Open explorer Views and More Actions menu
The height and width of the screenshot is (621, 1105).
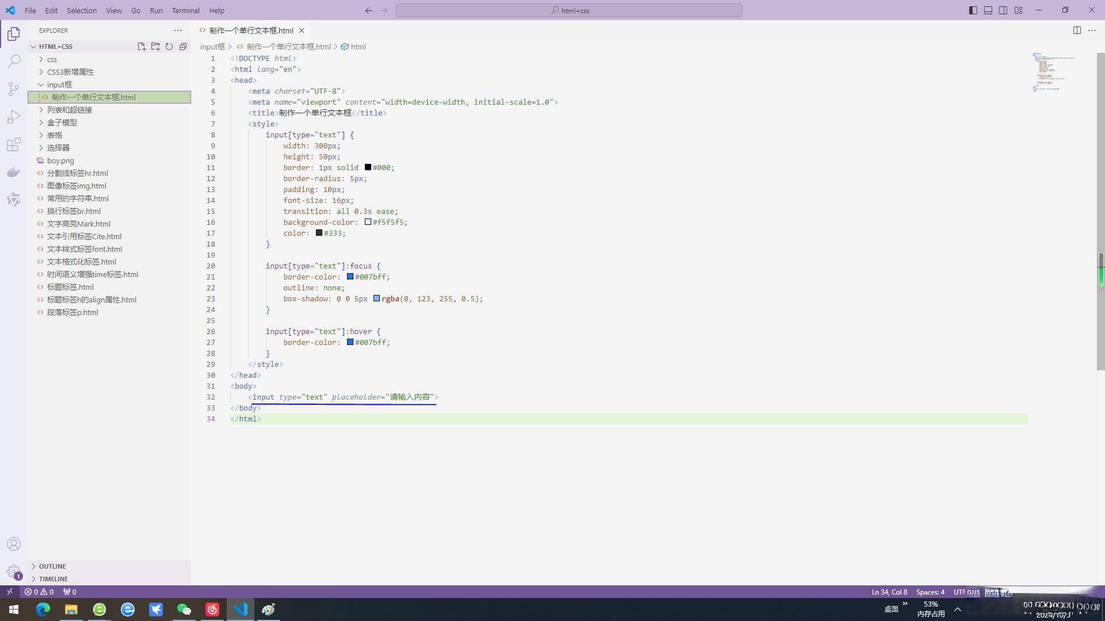pyautogui.click(x=178, y=30)
